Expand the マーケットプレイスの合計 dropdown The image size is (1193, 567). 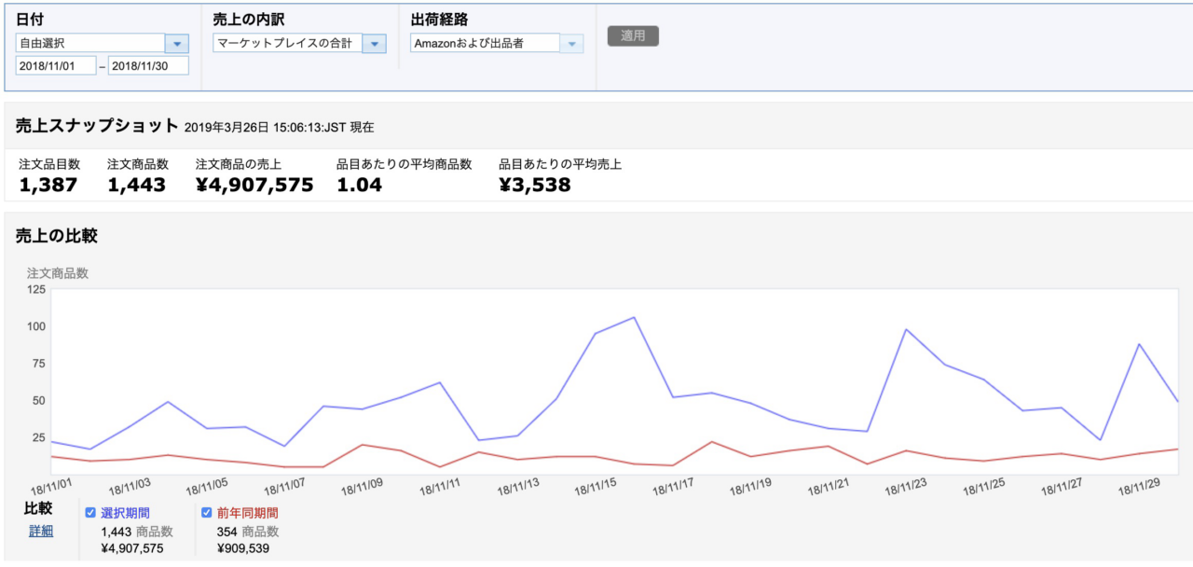coord(374,43)
